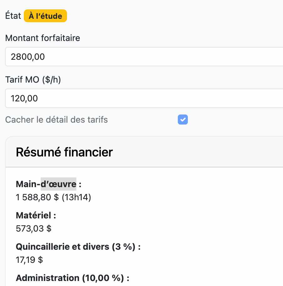Select the '120,00' hourly rate value

[x=24, y=98]
